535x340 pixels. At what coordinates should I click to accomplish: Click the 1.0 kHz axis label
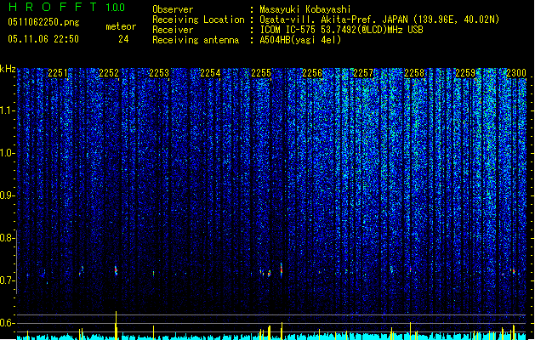click(8, 153)
